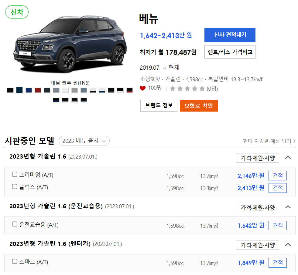
Task: Click the 신차 견적내기 button
Action: (230, 35)
